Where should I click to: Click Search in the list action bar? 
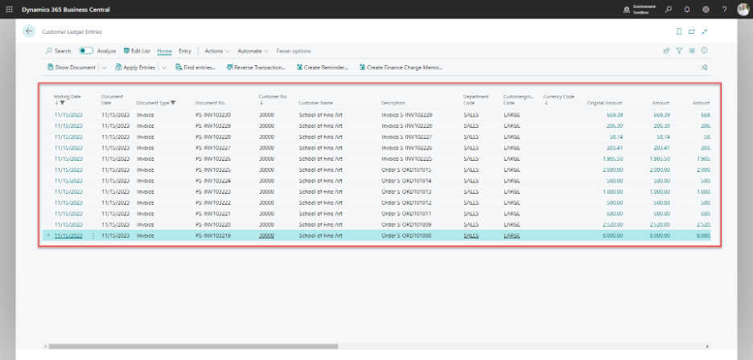click(x=58, y=51)
